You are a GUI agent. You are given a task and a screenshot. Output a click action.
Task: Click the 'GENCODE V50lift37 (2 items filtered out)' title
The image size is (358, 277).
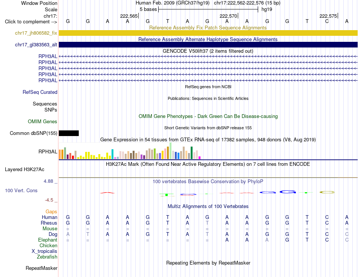pos(208,51)
